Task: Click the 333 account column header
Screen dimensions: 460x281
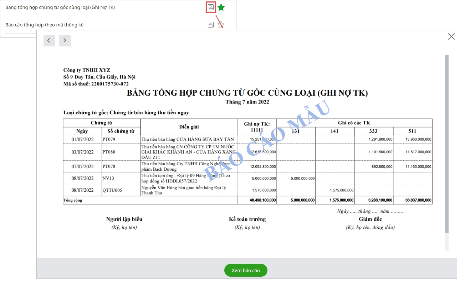Action: [373, 131]
